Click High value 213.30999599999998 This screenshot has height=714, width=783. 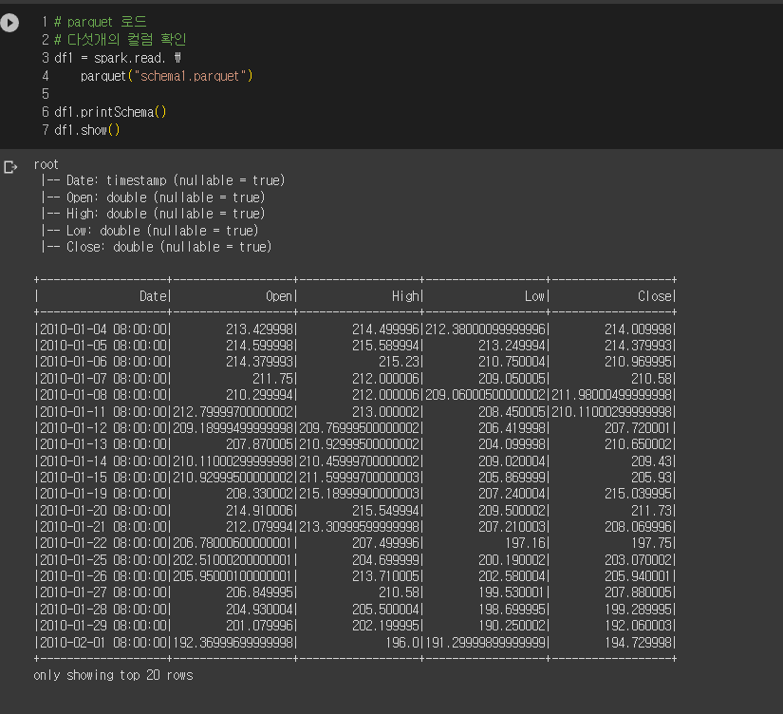pos(359,527)
